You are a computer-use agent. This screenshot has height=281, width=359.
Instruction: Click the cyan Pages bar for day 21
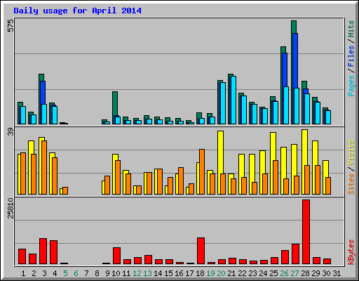click(233, 100)
